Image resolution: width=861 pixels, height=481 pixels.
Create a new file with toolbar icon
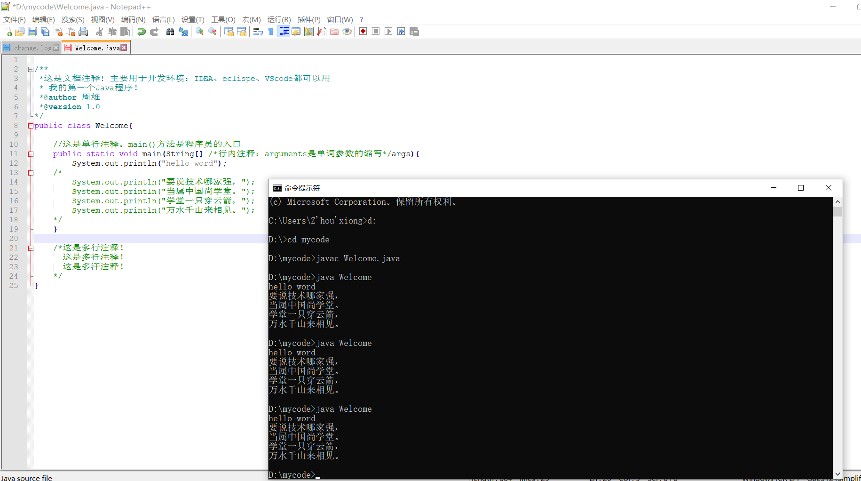(x=7, y=32)
